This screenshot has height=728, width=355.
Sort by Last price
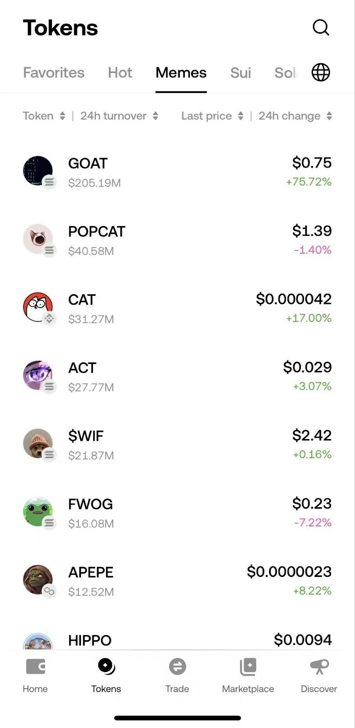tap(212, 116)
